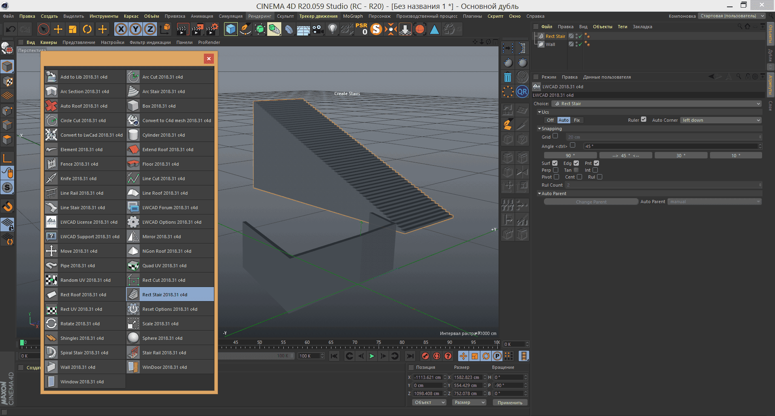Toggle the Edg snapping checkbox
The width and height of the screenshot is (775, 416).
click(x=576, y=163)
